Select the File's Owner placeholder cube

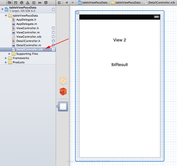[x=63, y=81]
